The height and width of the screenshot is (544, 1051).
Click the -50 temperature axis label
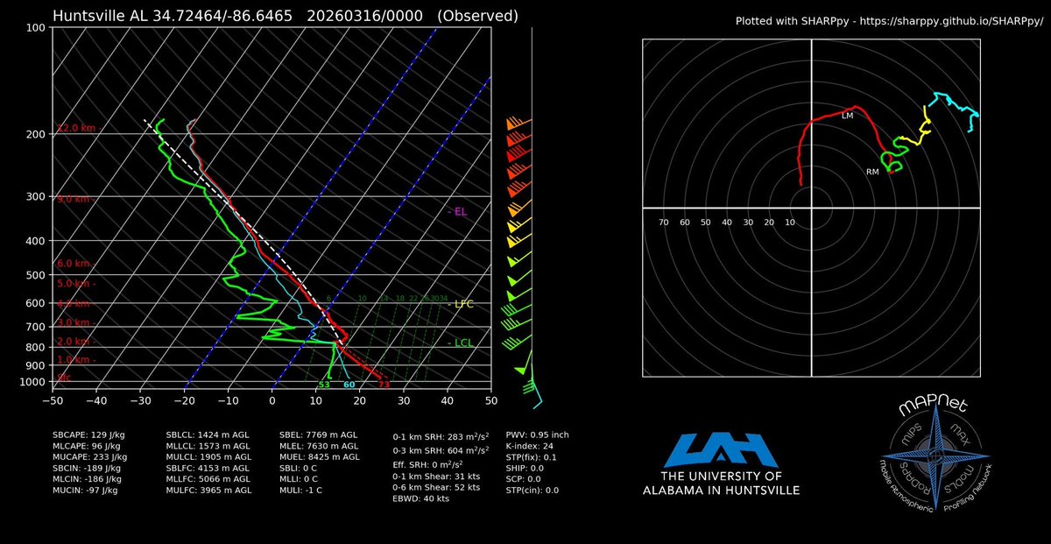tap(53, 402)
